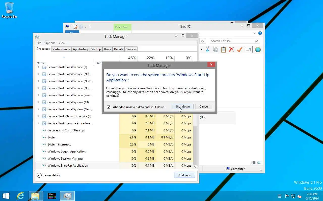Uncheck Abandon unsaved data and shut down
The width and height of the screenshot is (323, 201).
coord(109,107)
